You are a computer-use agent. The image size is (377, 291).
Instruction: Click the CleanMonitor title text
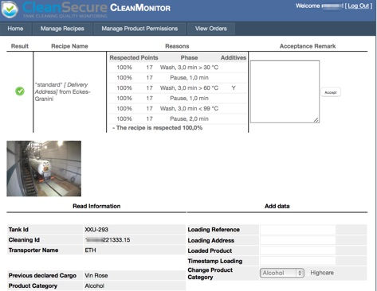pyautogui.click(x=140, y=8)
